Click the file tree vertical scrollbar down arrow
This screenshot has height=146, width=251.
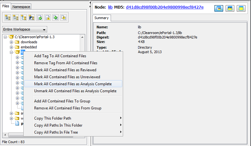[x=83, y=135]
